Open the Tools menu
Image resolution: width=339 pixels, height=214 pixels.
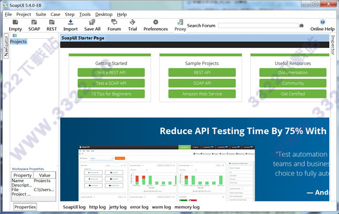click(85, 14)
